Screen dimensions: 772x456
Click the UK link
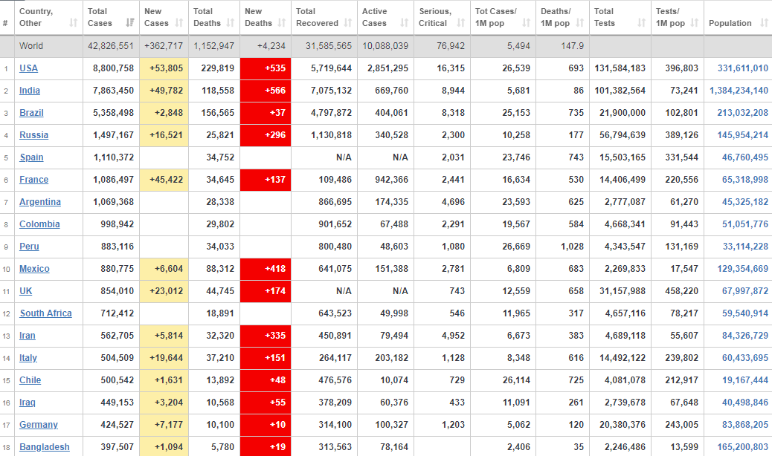[x=25, y=291]
